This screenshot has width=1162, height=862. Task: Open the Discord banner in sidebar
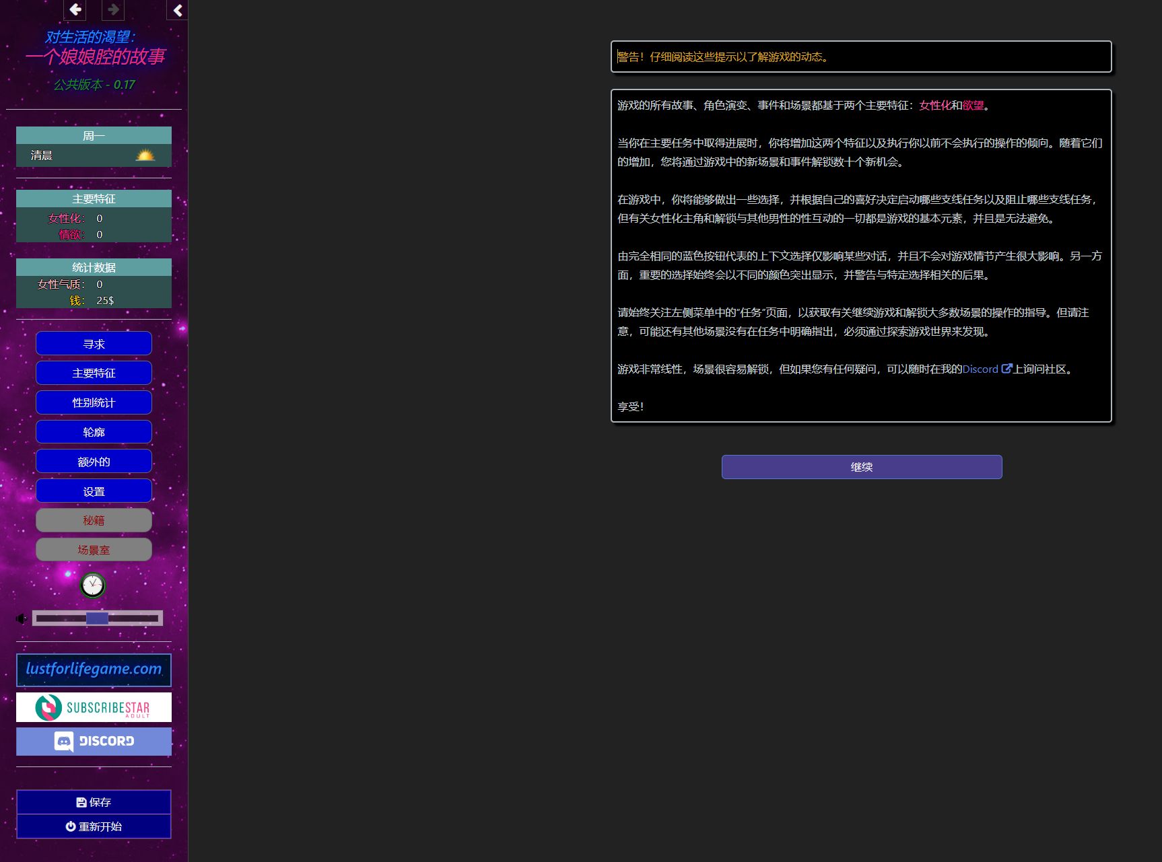(x=94, y=741)
